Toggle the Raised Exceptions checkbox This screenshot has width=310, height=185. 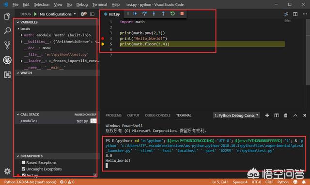tap(23, 162)
